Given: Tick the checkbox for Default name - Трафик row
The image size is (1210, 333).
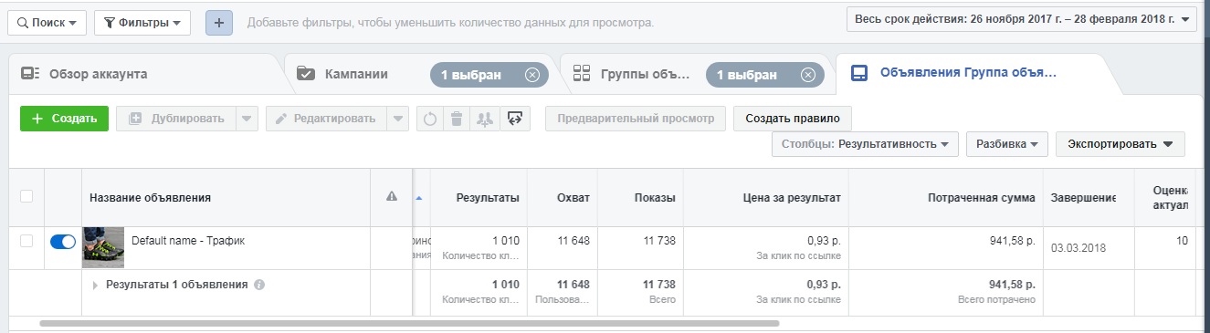Looking at the screenshot, I should pos(26,241).
